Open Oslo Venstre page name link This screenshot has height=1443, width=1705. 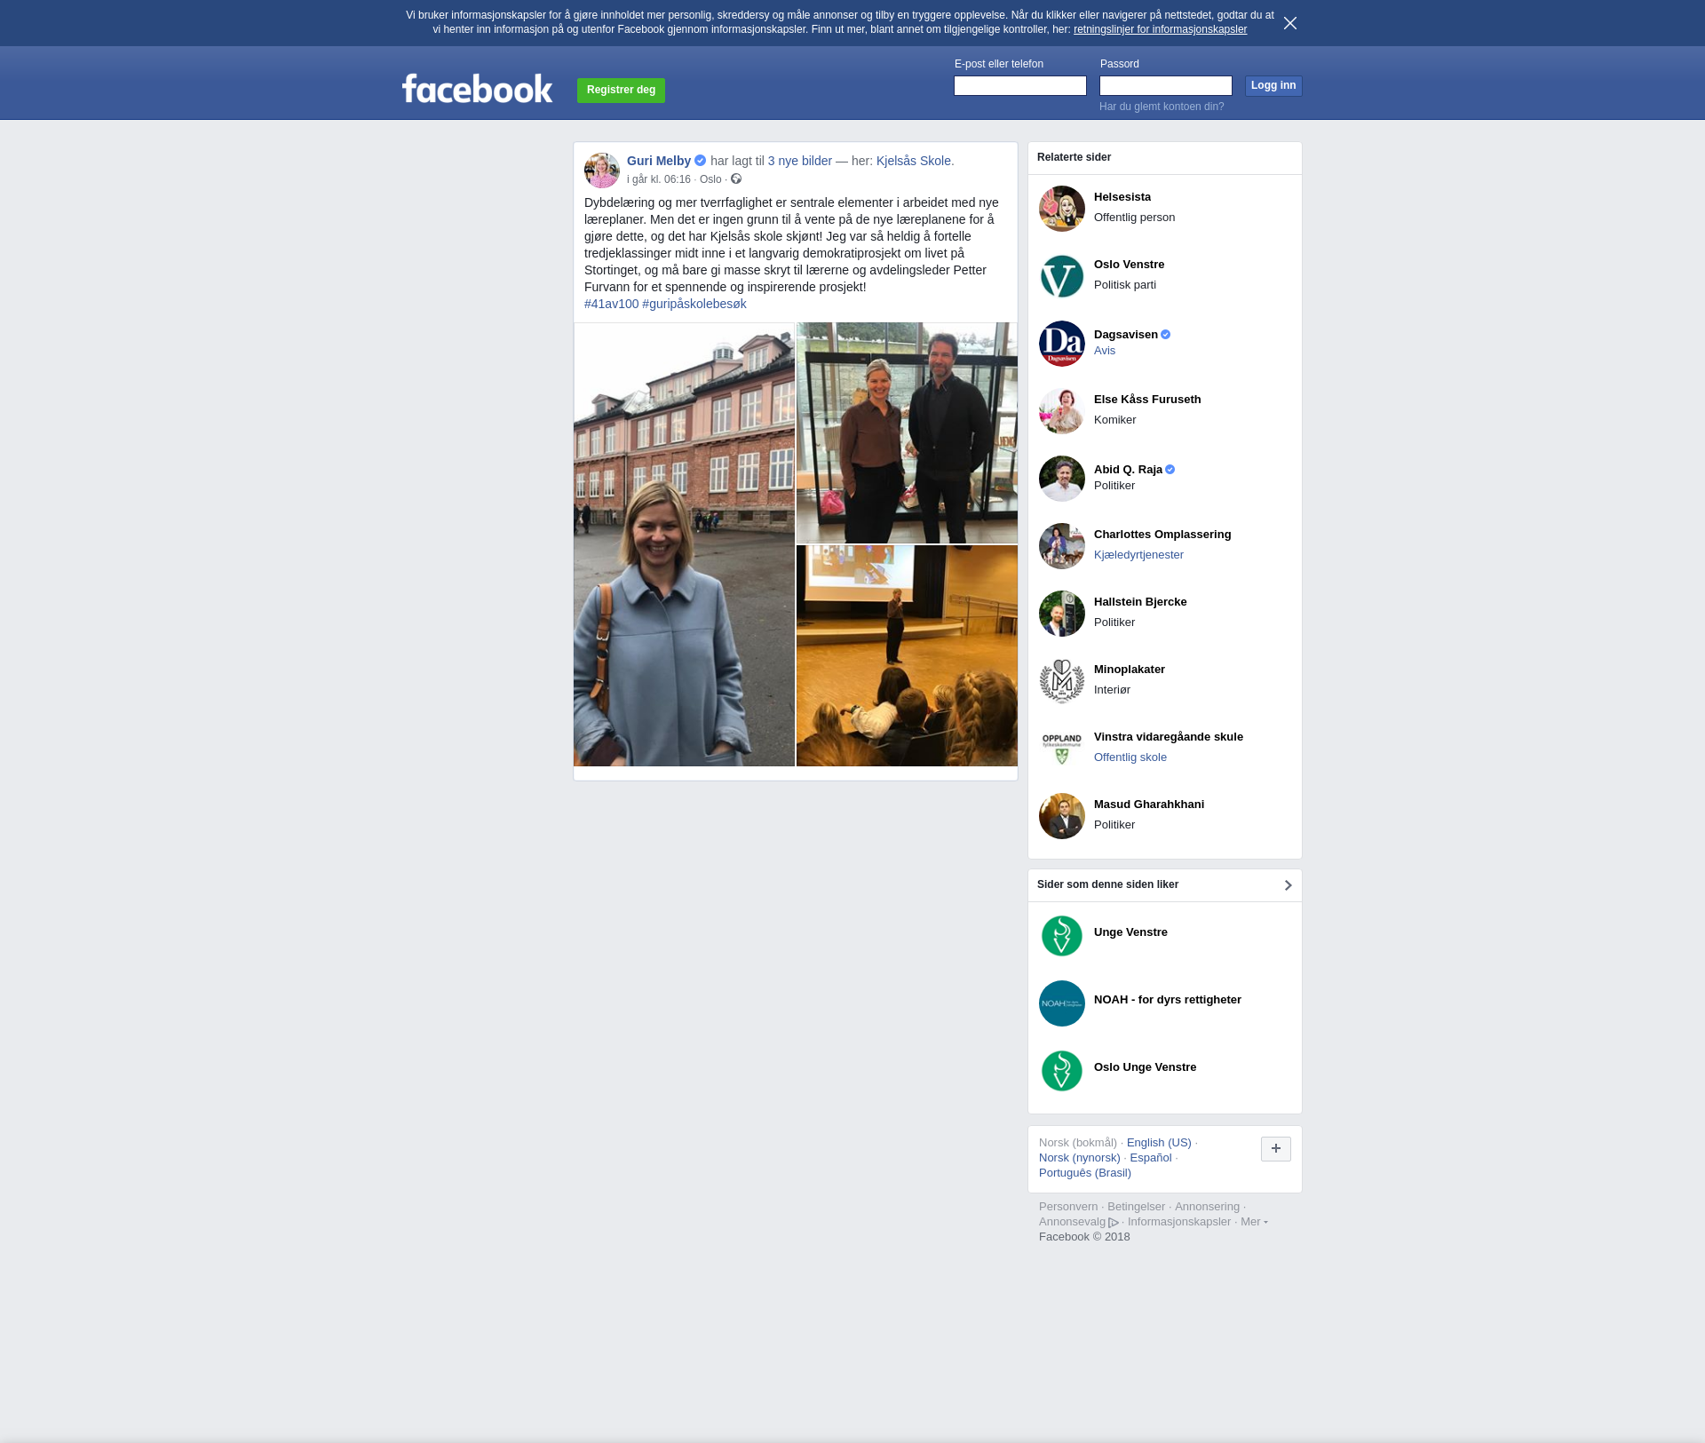coord(1129,265)
